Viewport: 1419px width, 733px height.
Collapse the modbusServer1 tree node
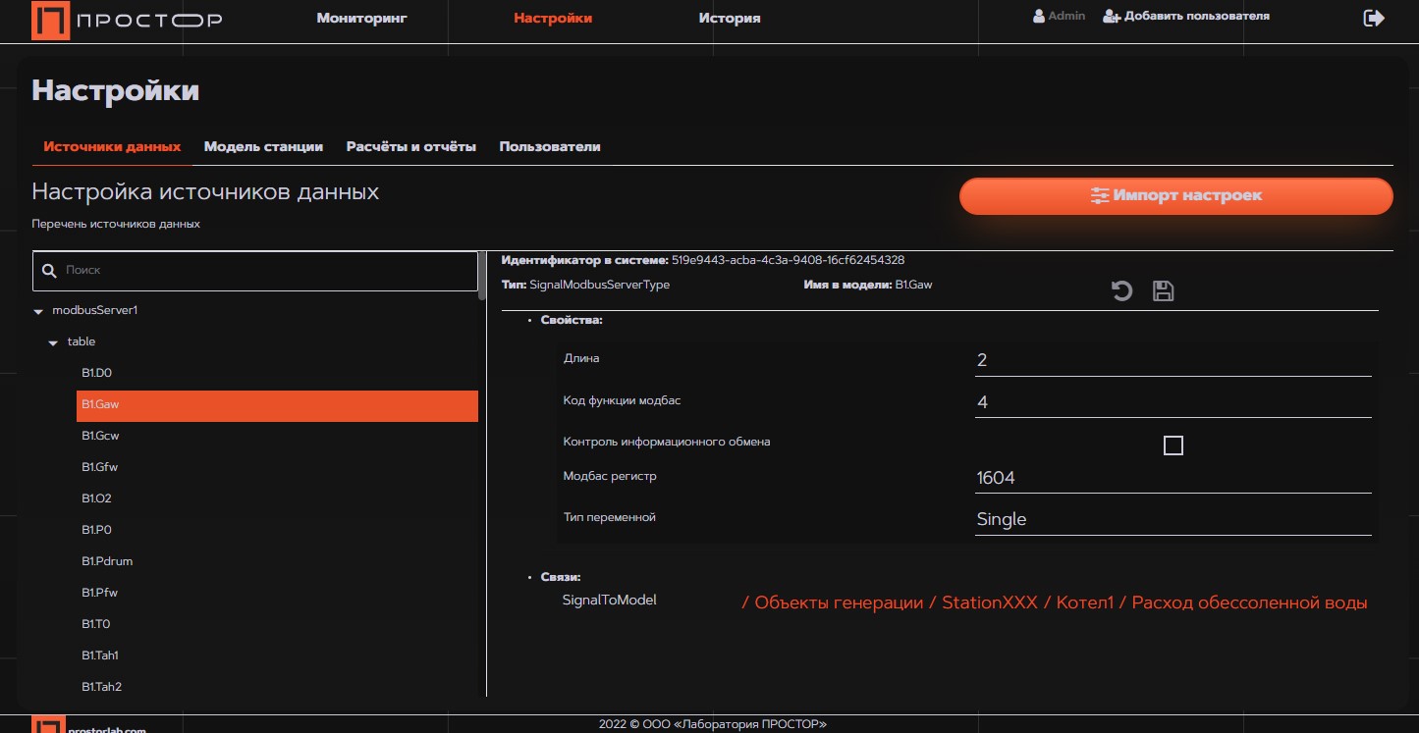[38, 311]
